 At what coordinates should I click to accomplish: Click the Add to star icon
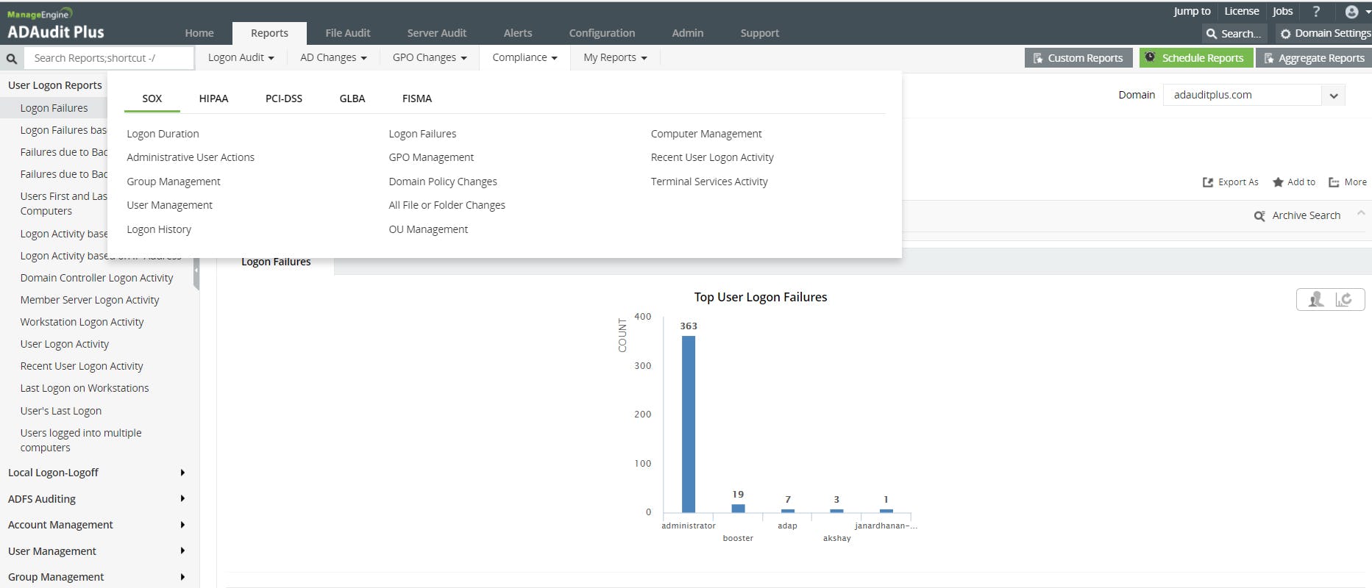pyautogui.click(x=1279, y=182)
